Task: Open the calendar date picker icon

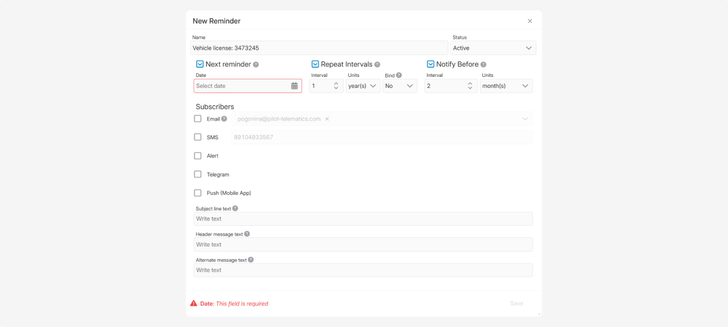Action: tap(294, 86)
